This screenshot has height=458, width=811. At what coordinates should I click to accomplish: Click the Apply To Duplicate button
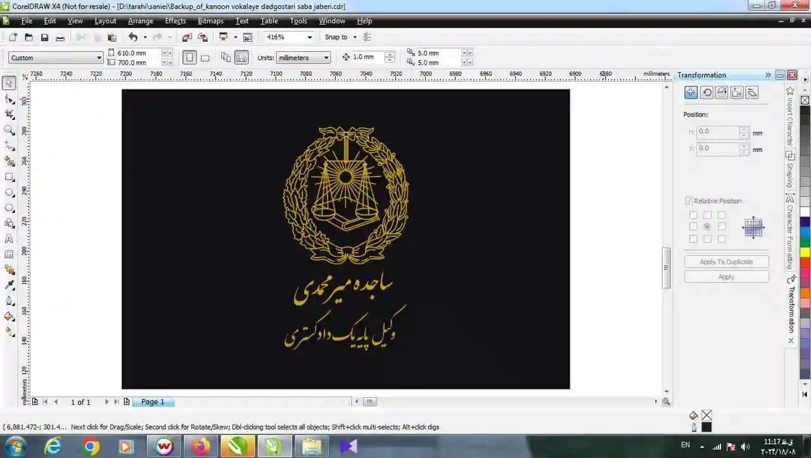point(726,262)
